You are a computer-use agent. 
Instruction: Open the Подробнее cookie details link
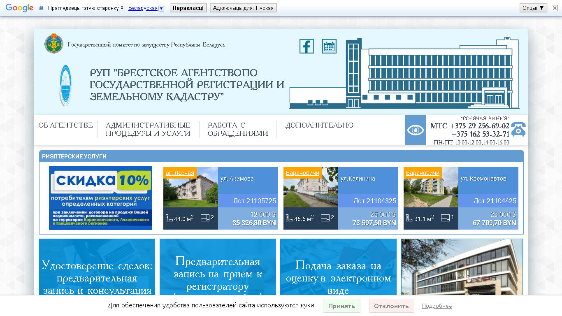click(437, 306)
